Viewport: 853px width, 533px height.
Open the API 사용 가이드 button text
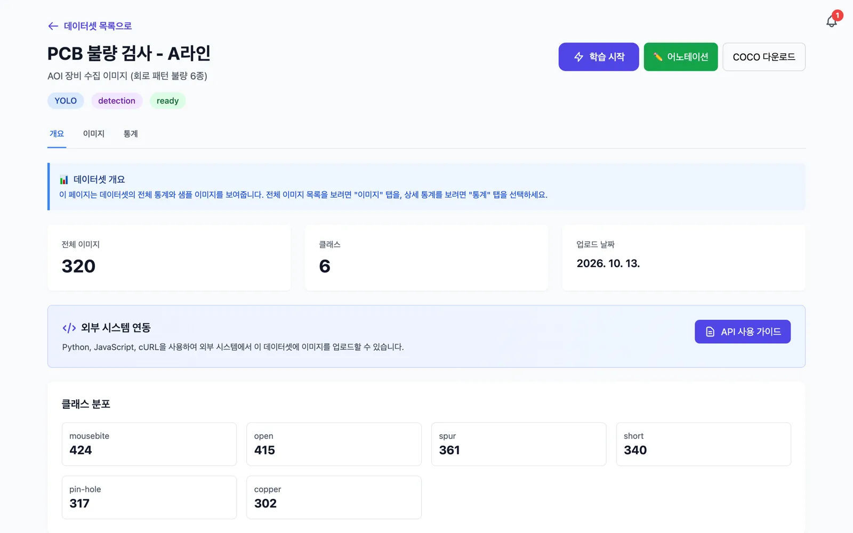tap(751, 332)
